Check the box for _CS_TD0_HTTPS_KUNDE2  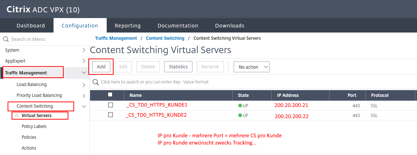[110, 115]
